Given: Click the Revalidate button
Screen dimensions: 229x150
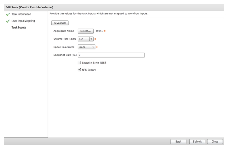Looking at the screenshot, I should (x=60, y=23).
